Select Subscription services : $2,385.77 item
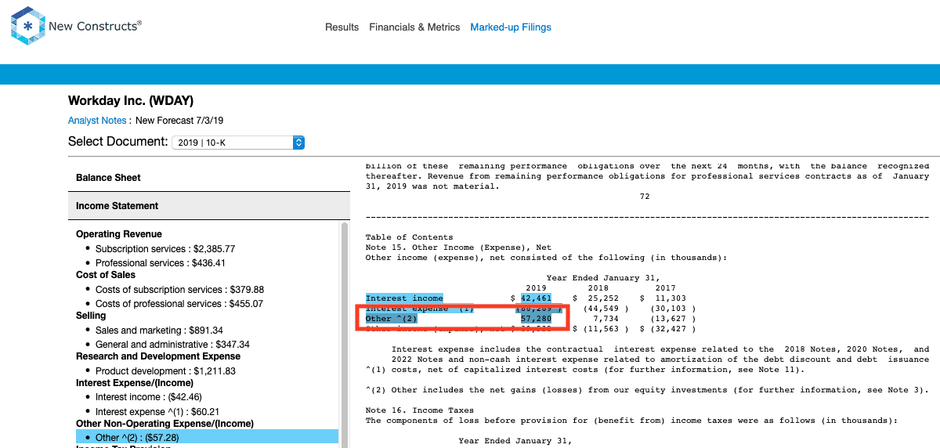 165,249
